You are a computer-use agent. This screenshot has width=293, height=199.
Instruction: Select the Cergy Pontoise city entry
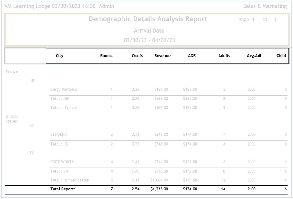pos(63,89)
